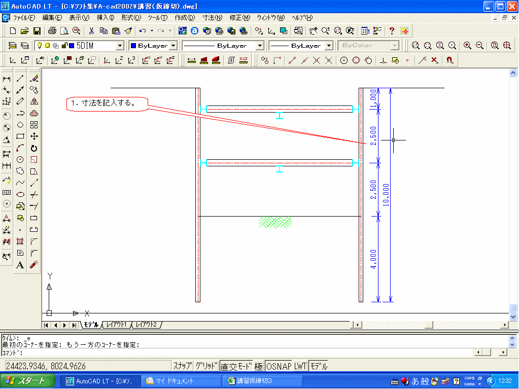Click the Match Properties brush icon
Image resolution: width=519 pixels, height=389 pixels.
(128, 31)
